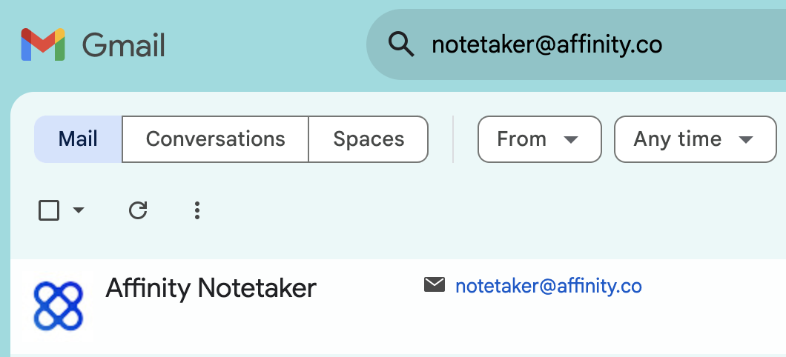Expand the select options arrow beside the checkbox
786x357 pixels.
tap(79, 211)
